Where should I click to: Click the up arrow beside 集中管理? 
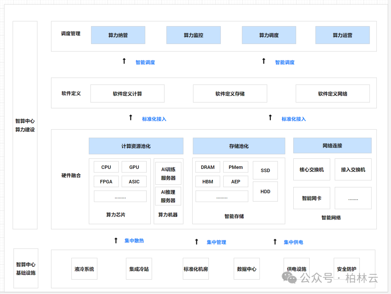point(197,242)
